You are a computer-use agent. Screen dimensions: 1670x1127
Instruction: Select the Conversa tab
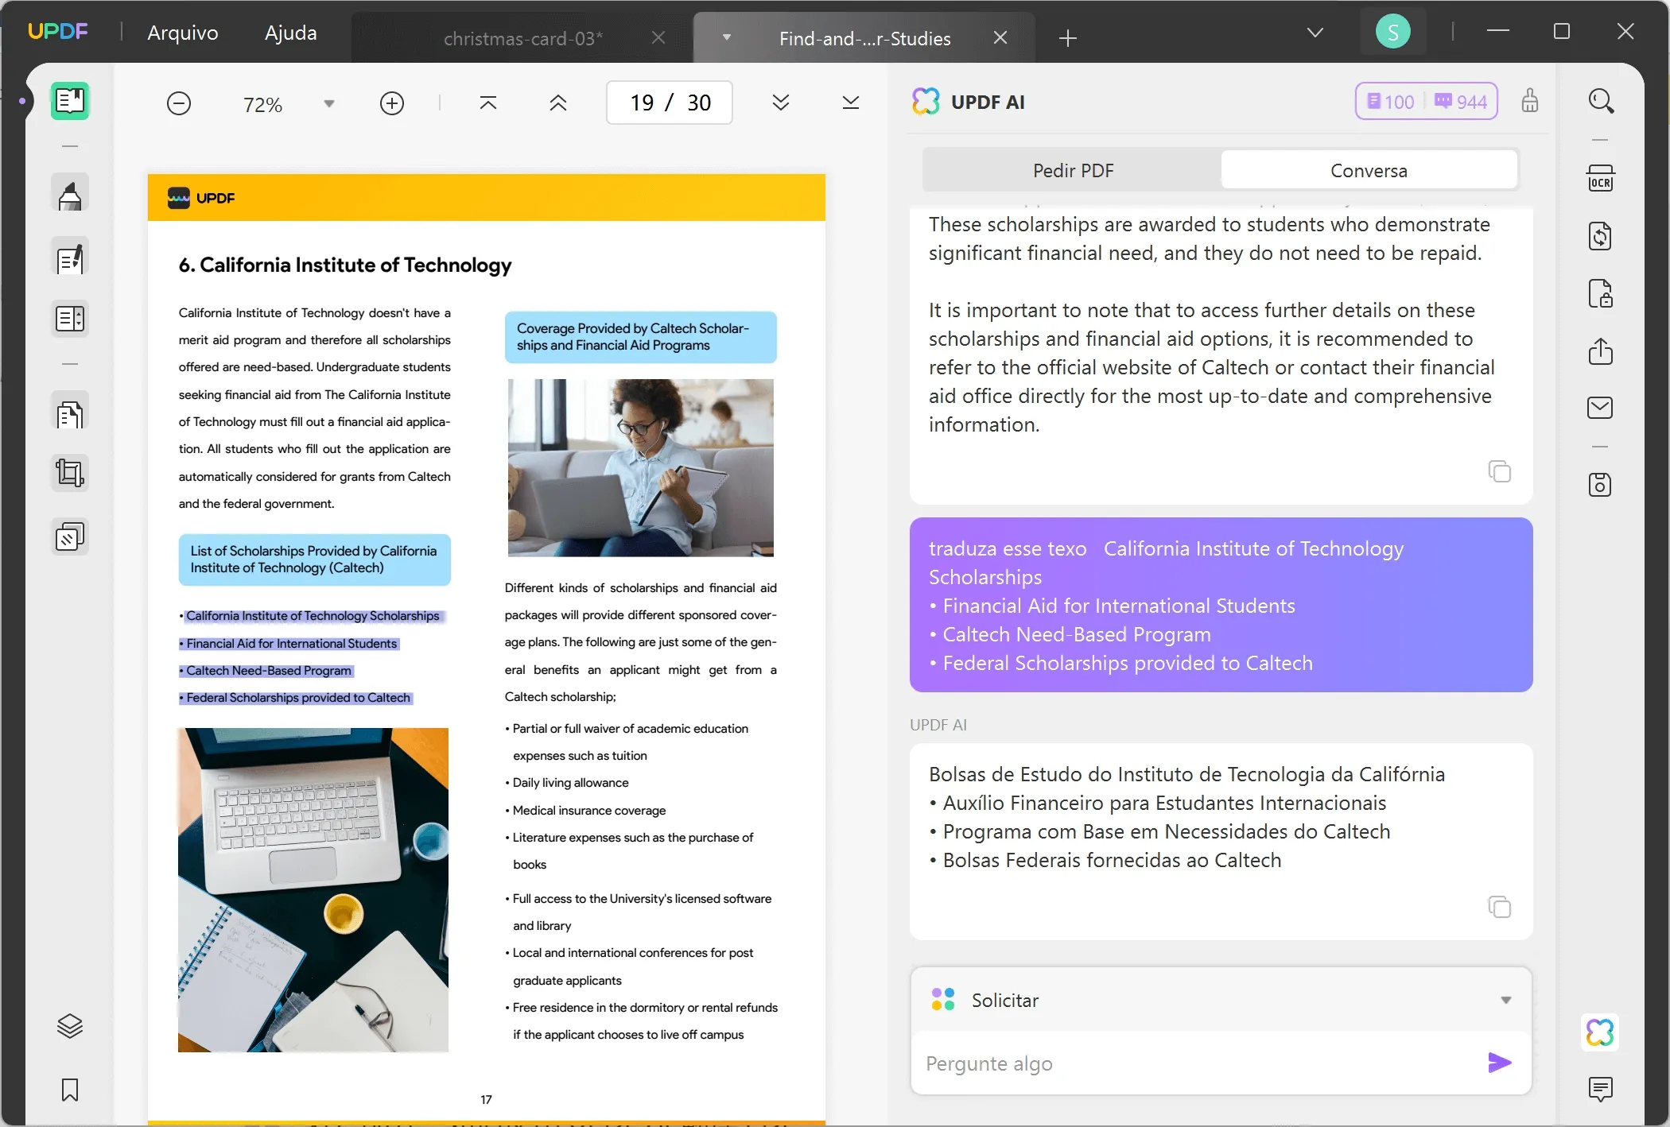(1369, 170)
